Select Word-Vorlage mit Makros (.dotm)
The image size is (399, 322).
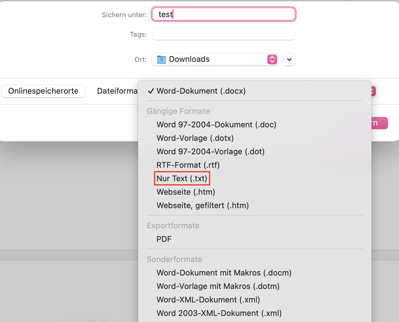(x=255, y=286)
